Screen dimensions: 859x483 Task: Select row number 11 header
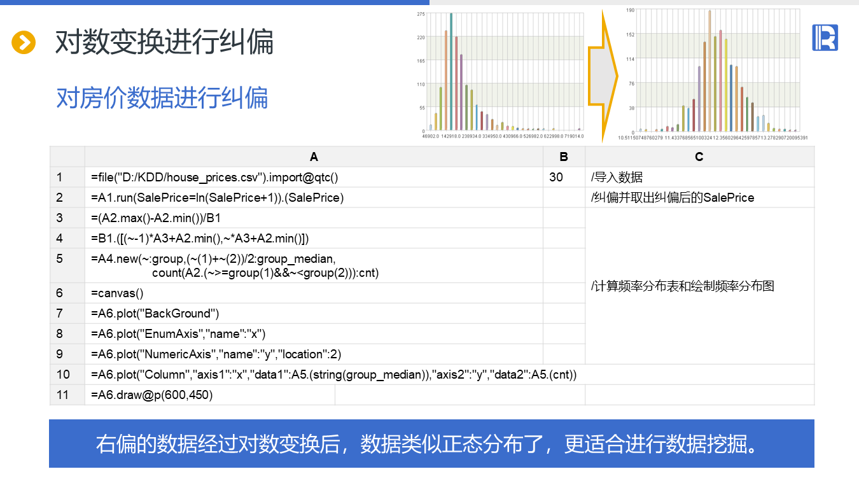pyautogui.click(x=67, y=395)
